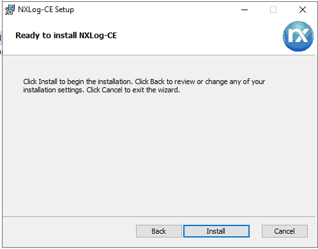318x249 pixels.
Task: Click the line about Cancel exiting the wizard
Action: pos(102,90)
